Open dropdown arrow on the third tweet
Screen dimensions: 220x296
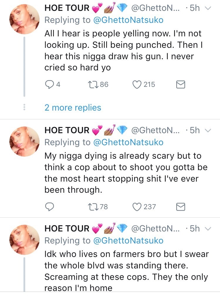[x=207, y=229]
